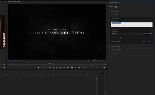This screenshot has height=95, width=155.
Task: Click the blue playhead on the Program scrub bar
Action: (x=50, y=64)
